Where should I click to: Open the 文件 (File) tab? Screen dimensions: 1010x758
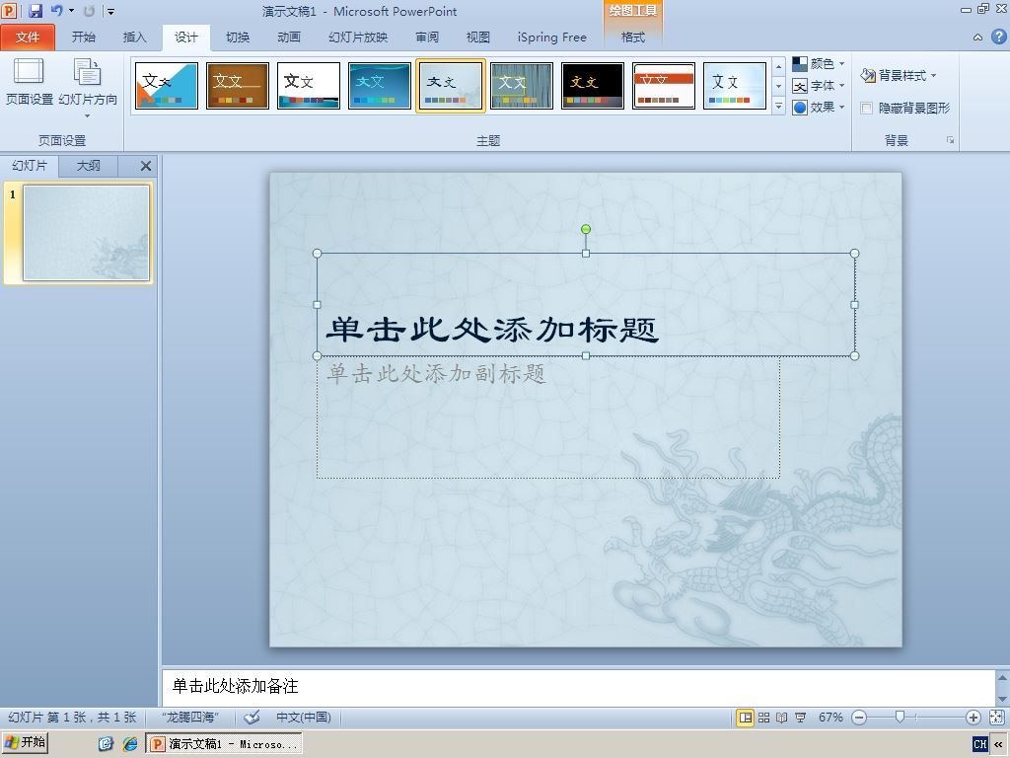[28, 38]
